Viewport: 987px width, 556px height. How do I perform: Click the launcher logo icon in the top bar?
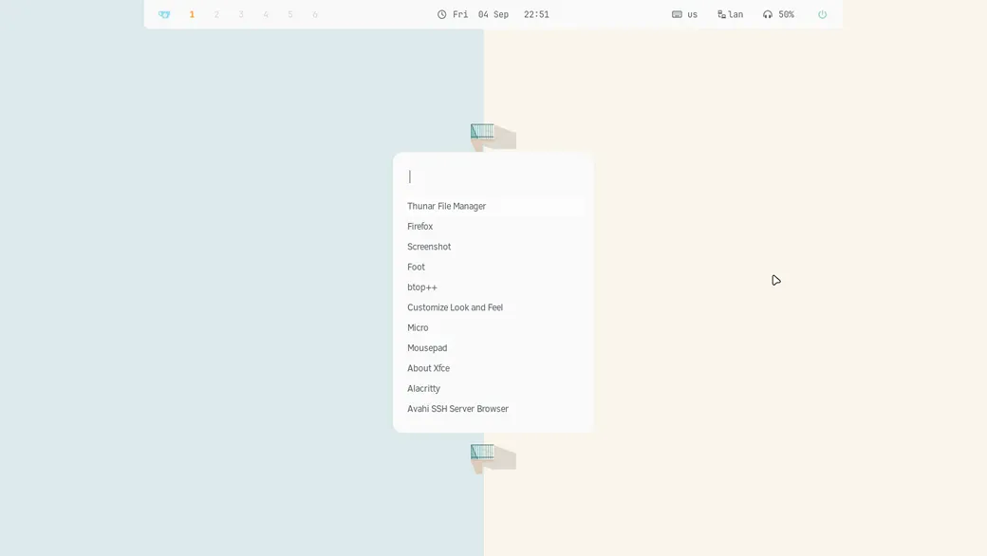[x=164, y=14]
